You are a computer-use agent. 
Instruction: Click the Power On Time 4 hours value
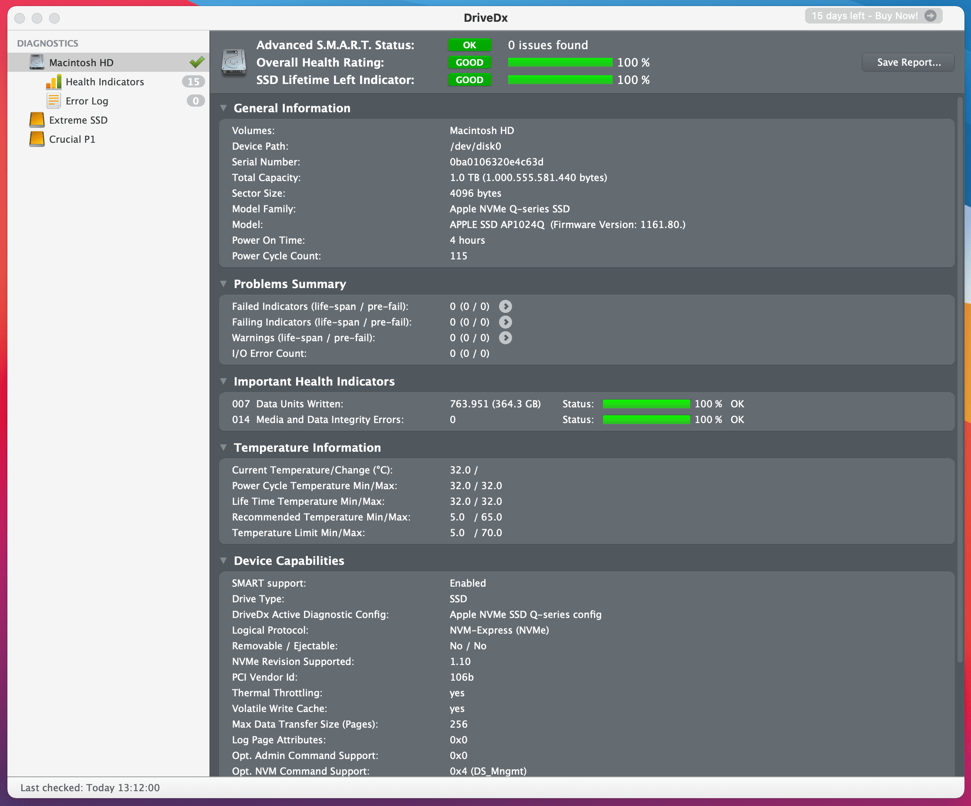[x=468, y=240]
